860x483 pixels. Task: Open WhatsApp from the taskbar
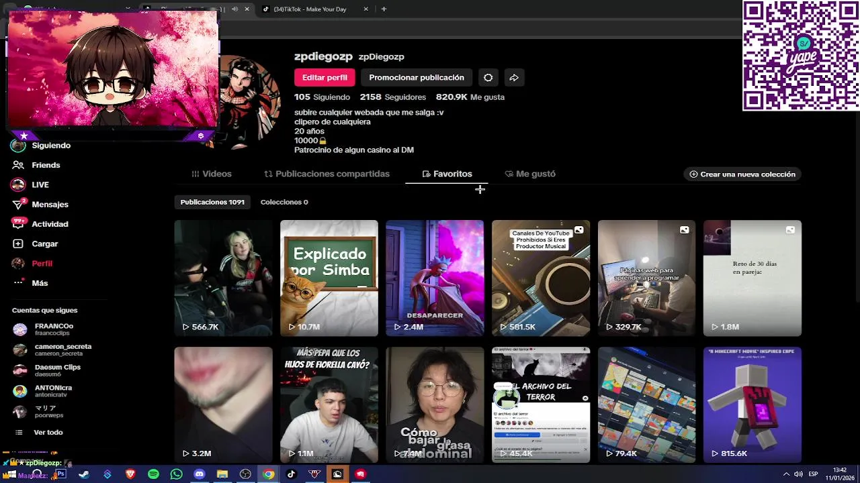(x=176, y=474)
